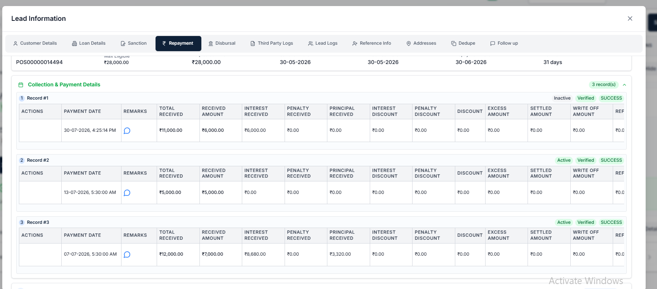Click the 3 record(s) badge
The width and height of the screenshot is (657, 289).
pyautogui.click(x=604, y=84)
